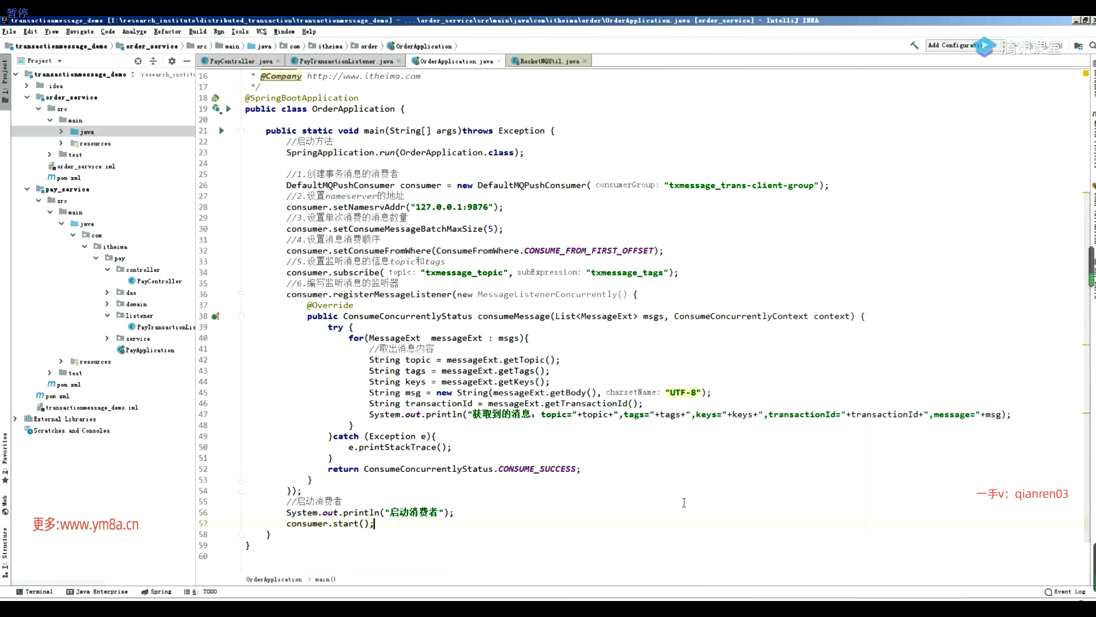Open Project panel settings gear
1096x617 pixels.
tap(171, 61)
